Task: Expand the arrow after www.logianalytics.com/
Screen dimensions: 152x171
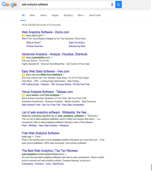Action: [52, 57]
